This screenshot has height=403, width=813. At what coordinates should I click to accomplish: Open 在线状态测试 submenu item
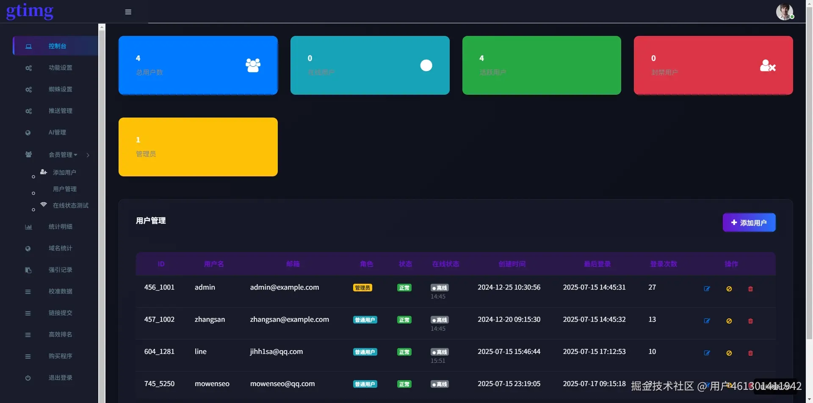click(71, 206)
